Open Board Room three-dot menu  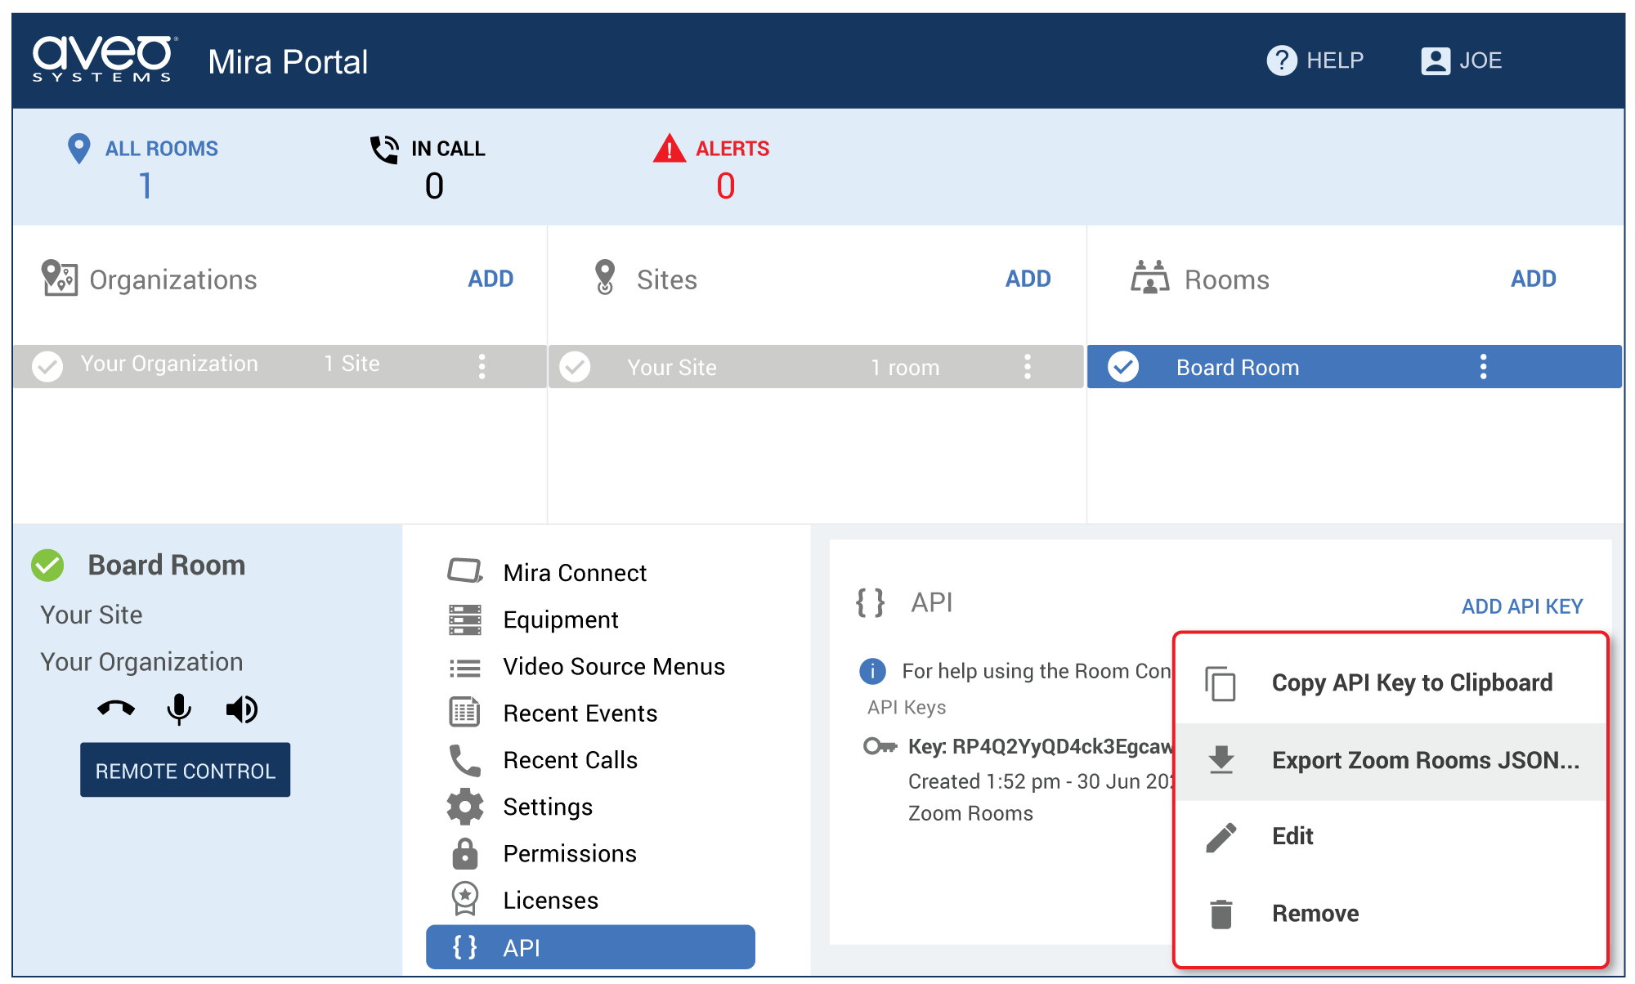(1483, 367)
